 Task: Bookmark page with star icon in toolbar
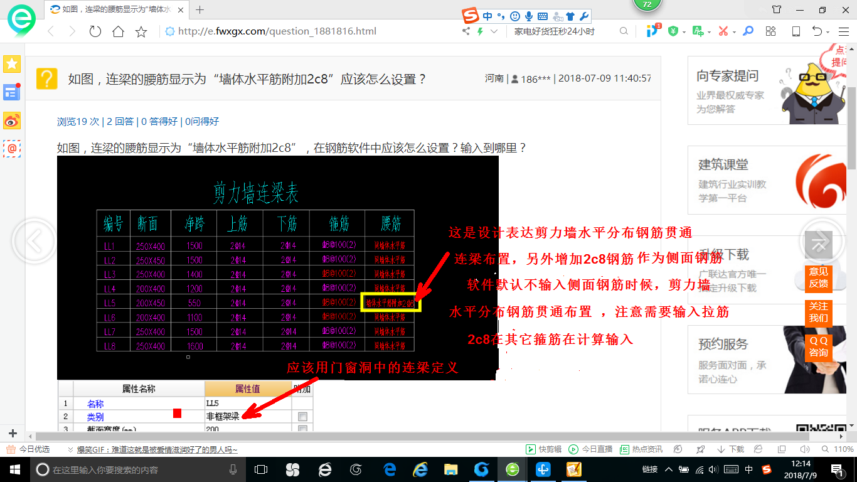(x=141, y=31)
